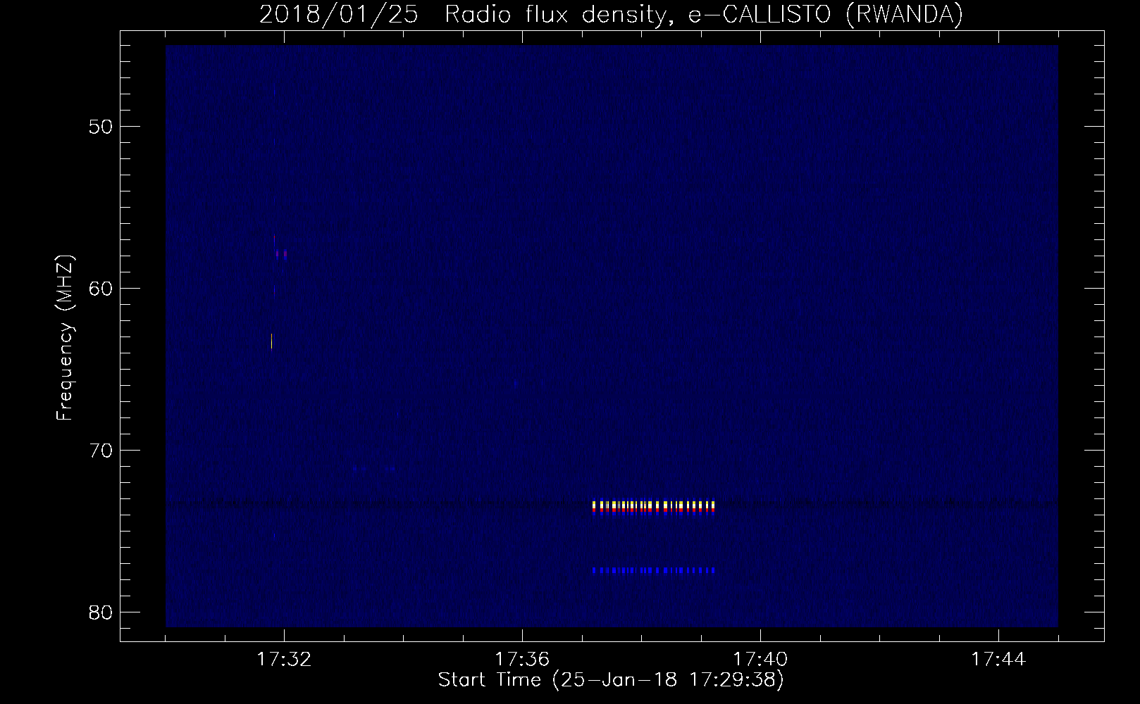Screen dimensions: 1140x704
Task: Click the "Start Time (25-Jan-18 17:29:38)" label
Action: 611,680
